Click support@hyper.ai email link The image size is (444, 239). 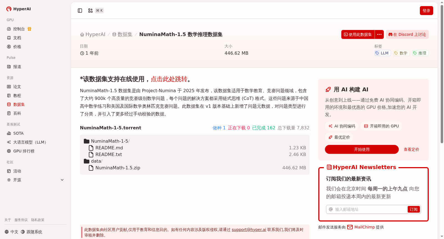pos(249,230)
